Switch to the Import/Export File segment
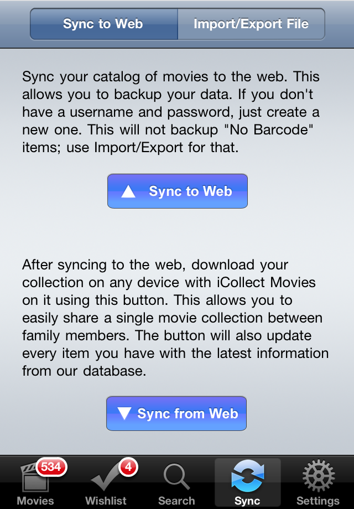Image resolution: width=354 pixels, height=509 pixels. pos(251,24)
